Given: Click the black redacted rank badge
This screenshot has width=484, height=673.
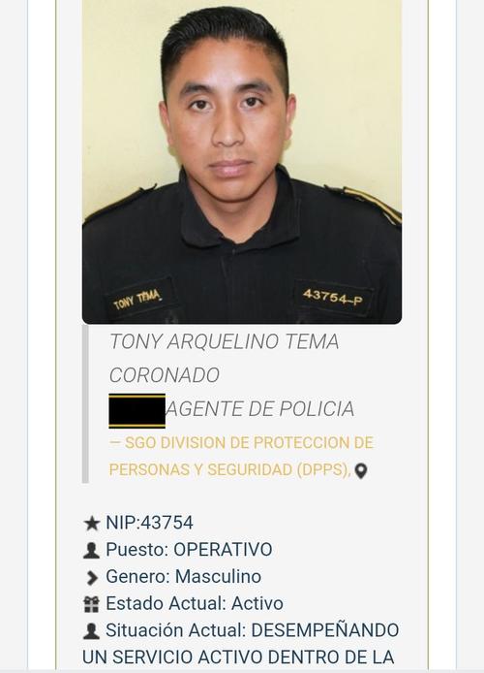Looking at the screenshot, I should (137, 411).
